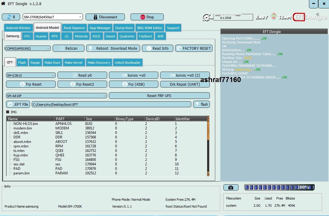The width and height of the screenshot is (329, 216).
Task: Select the ADB tab
Action: (160, 36)
